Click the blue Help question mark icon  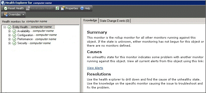pos(82,8)
